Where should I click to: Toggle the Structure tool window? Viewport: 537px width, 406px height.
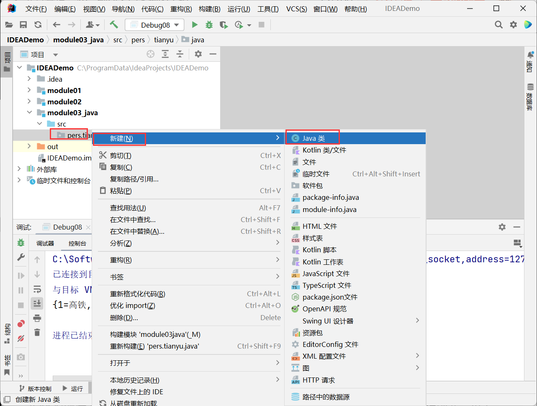click(x=7, y=334)
